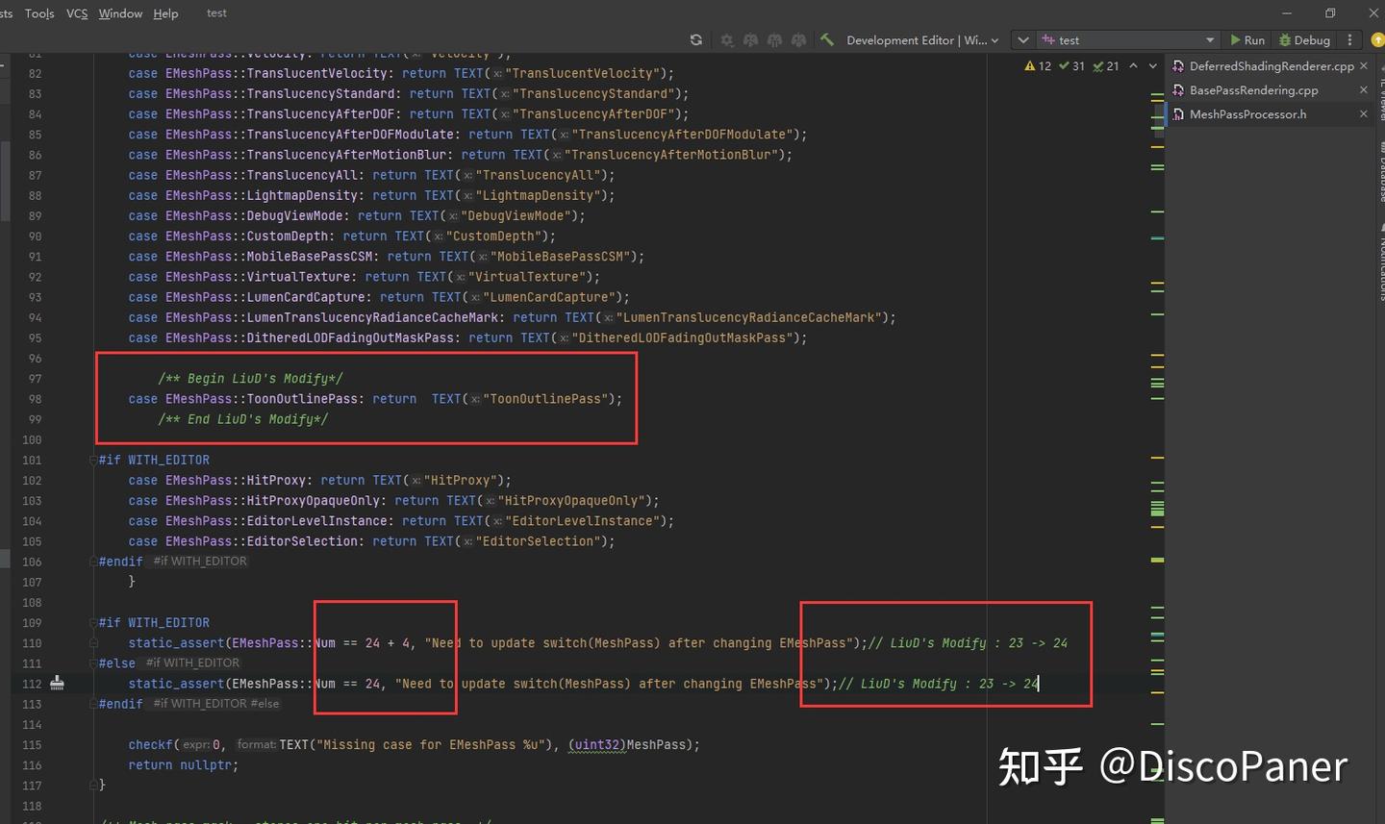Screen dimensions: 1385x824
Task: Open the test run configuration dropdown
Action: tap(1210, 39)
